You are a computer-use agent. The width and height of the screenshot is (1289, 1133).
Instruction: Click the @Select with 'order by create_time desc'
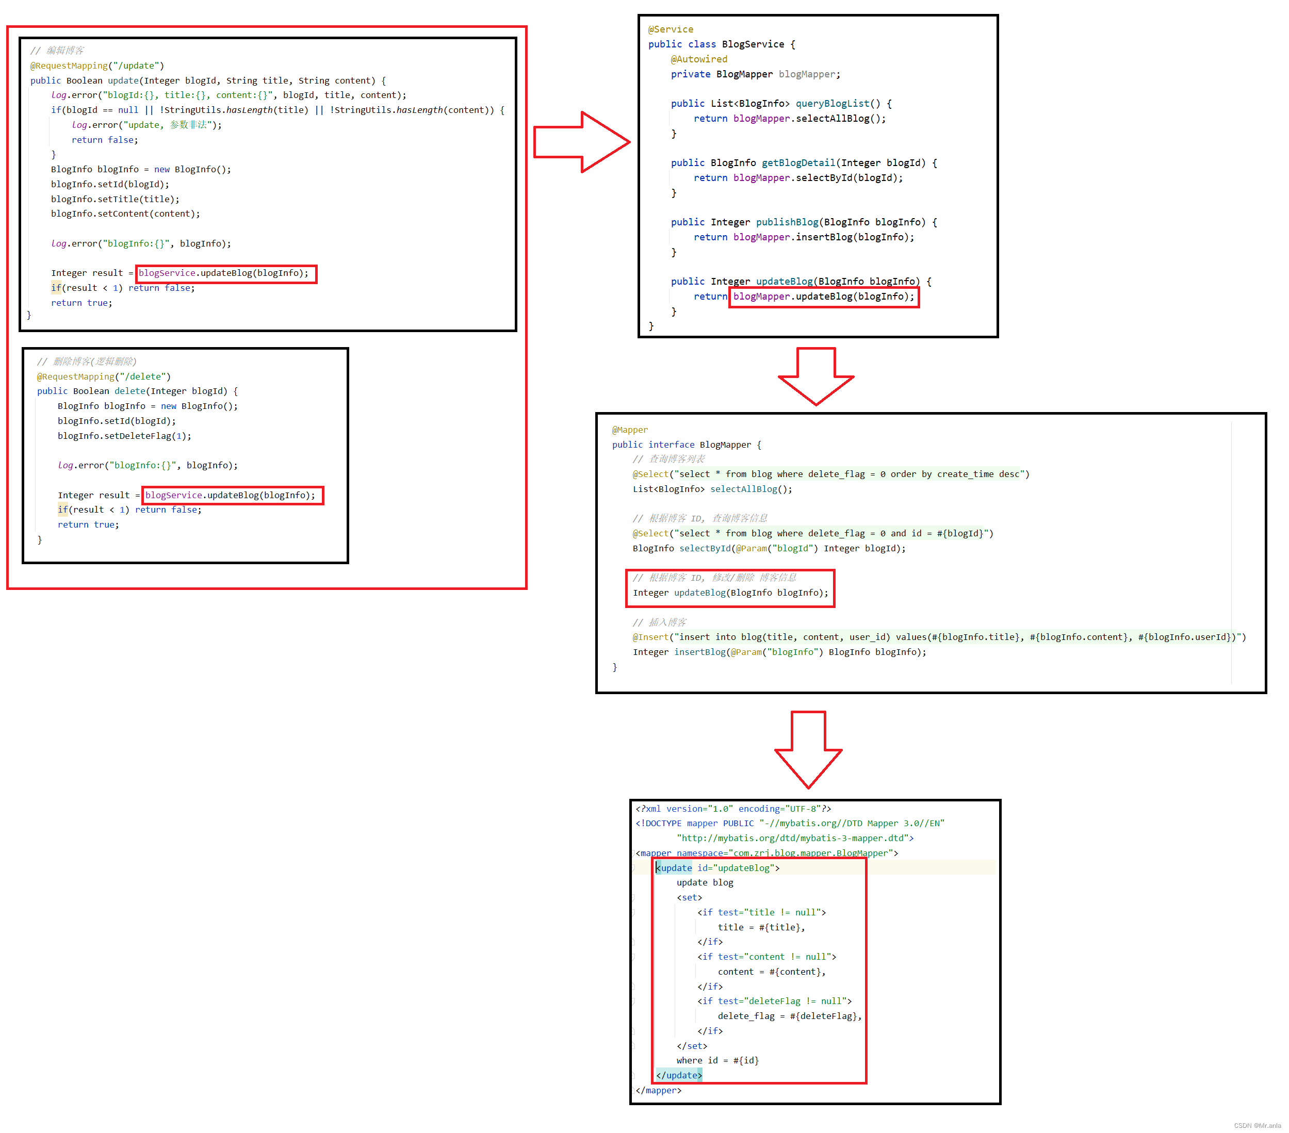coord(831,474)
